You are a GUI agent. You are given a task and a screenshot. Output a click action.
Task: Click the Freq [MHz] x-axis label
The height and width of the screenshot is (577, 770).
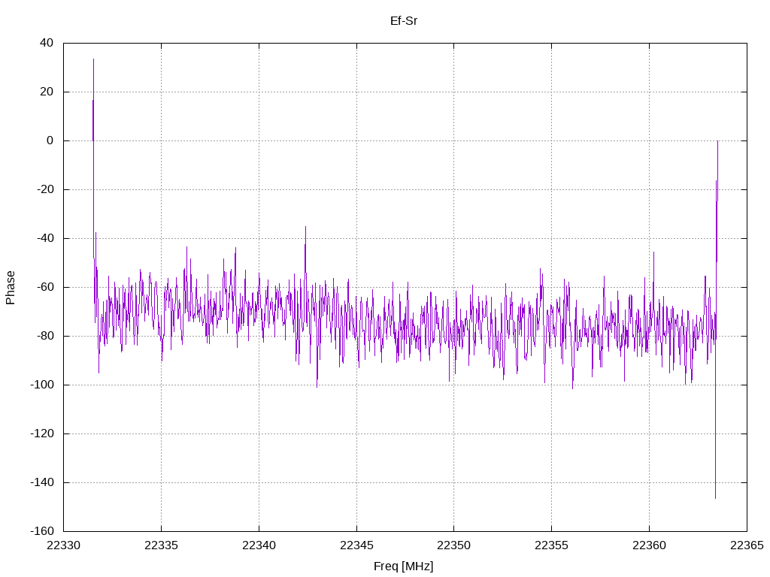pos(403,566)
